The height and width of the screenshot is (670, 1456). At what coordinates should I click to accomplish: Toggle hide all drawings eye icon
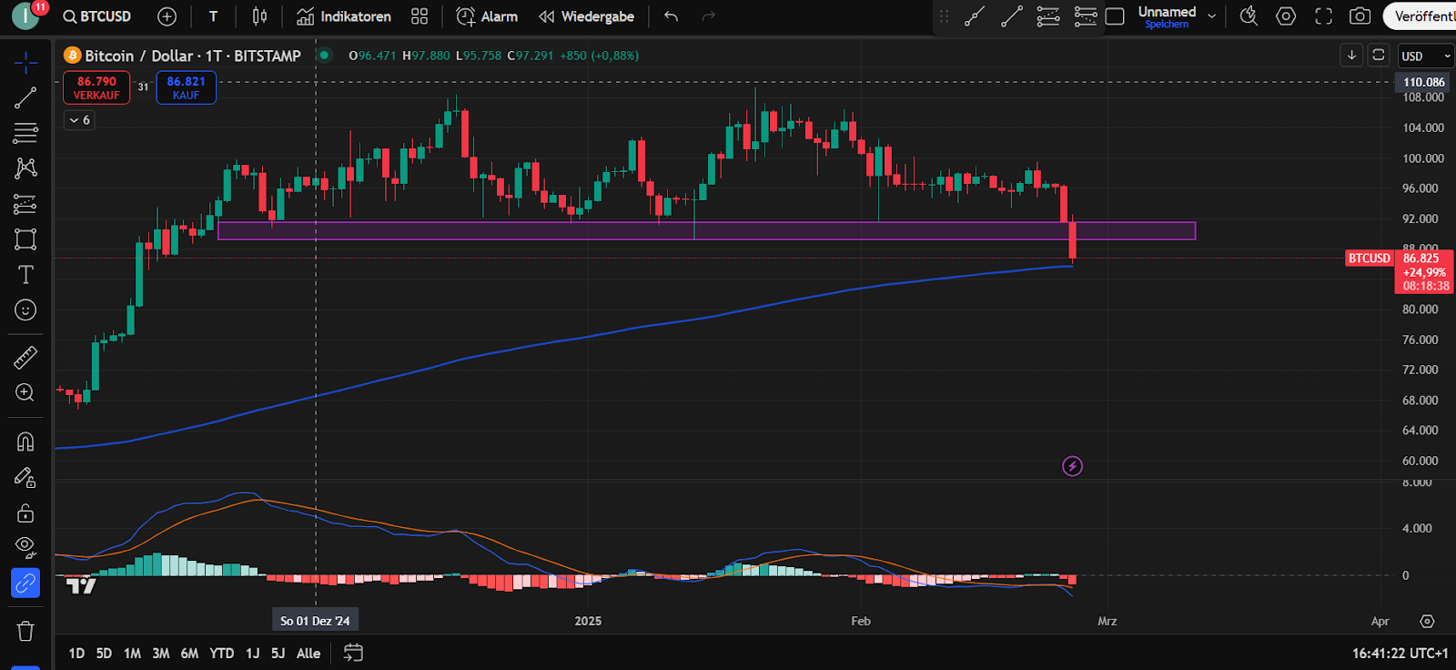coord(25,548)
